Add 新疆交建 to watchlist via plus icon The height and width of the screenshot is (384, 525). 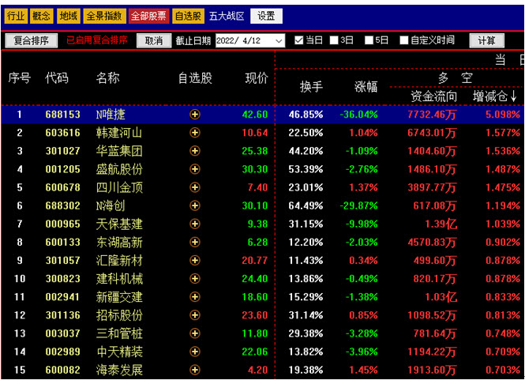pos(194,297)
